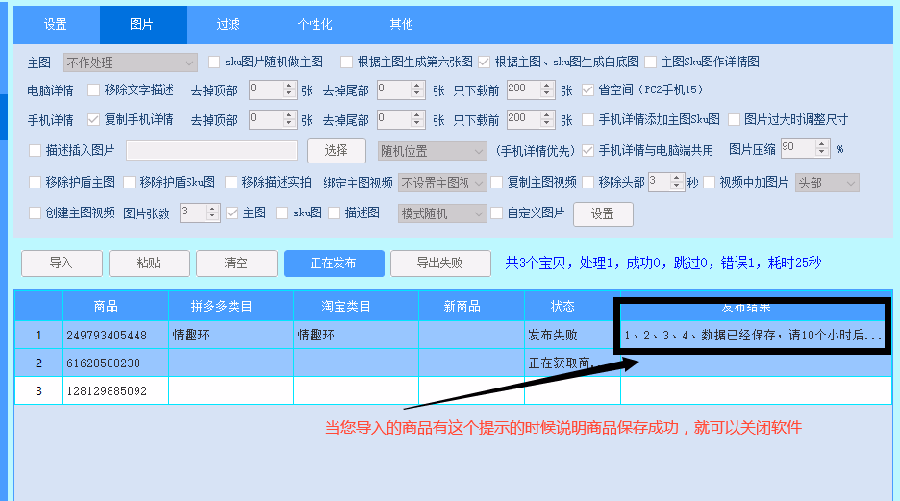Click the 导出失败 button
This screenshot has height=501, width=900.
(440, 263)
